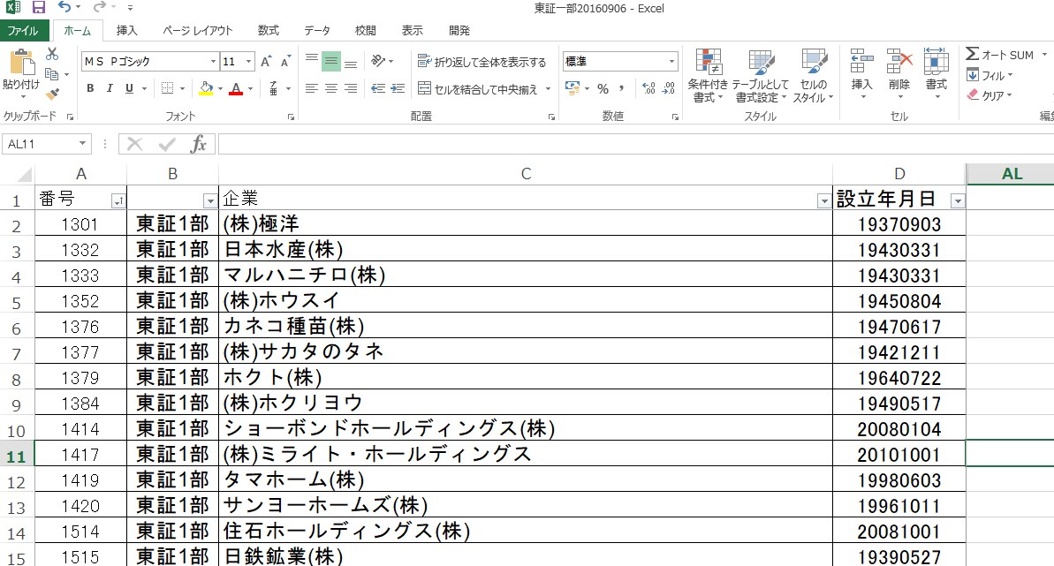
Task: Open テーブルとして書式設定 format as table
Action: [x=761, y=75]
